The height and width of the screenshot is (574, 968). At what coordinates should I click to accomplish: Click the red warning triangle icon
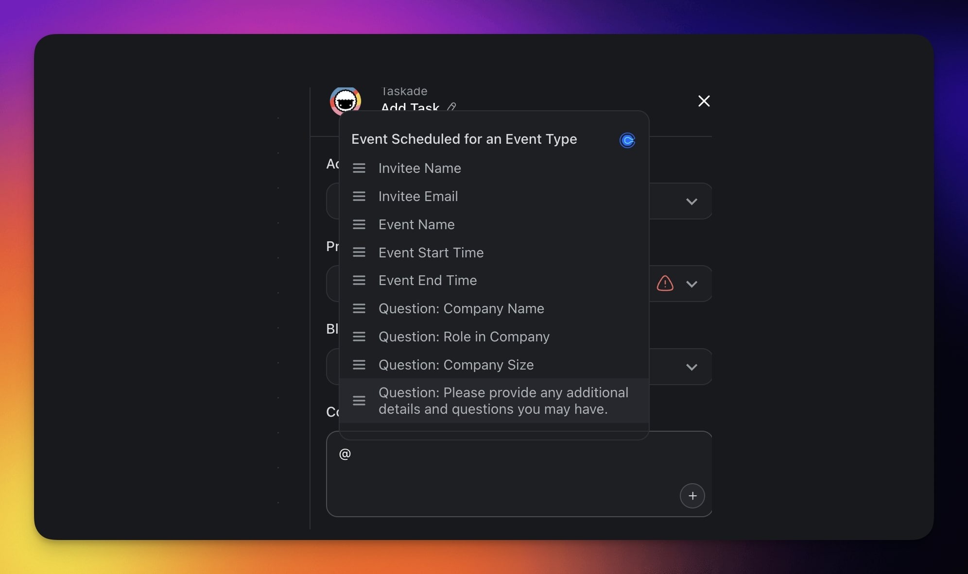(665, 284)
